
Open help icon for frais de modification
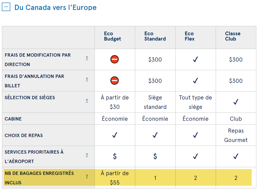87,58
